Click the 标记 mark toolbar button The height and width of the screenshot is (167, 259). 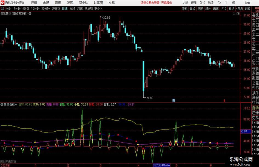(x=231, y=9)
